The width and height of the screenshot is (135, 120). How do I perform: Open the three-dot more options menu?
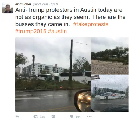click(x=90, y=117)
